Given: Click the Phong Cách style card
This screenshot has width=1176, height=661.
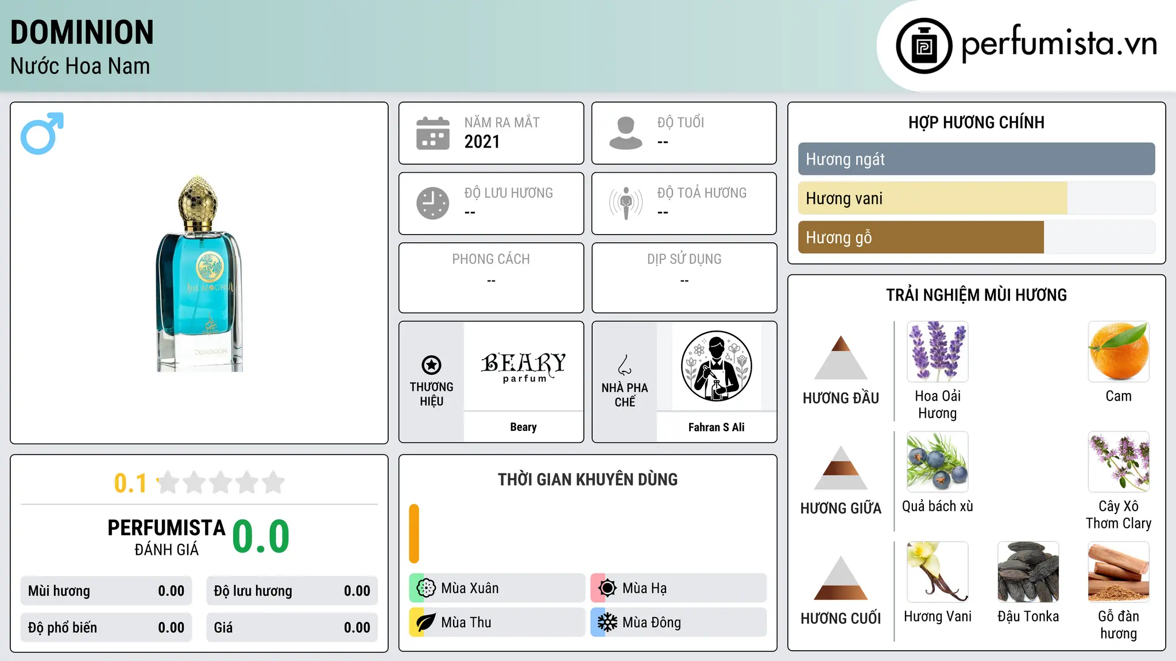Looking at the screenshot, I should point(491,278).
